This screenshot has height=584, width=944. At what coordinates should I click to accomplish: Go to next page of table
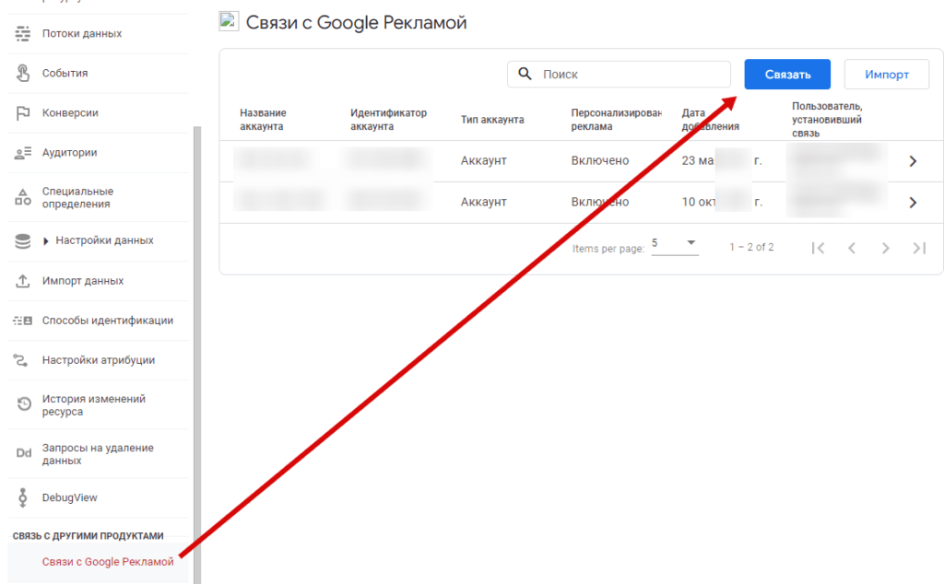pyautogui.click(x=885, y=248)
